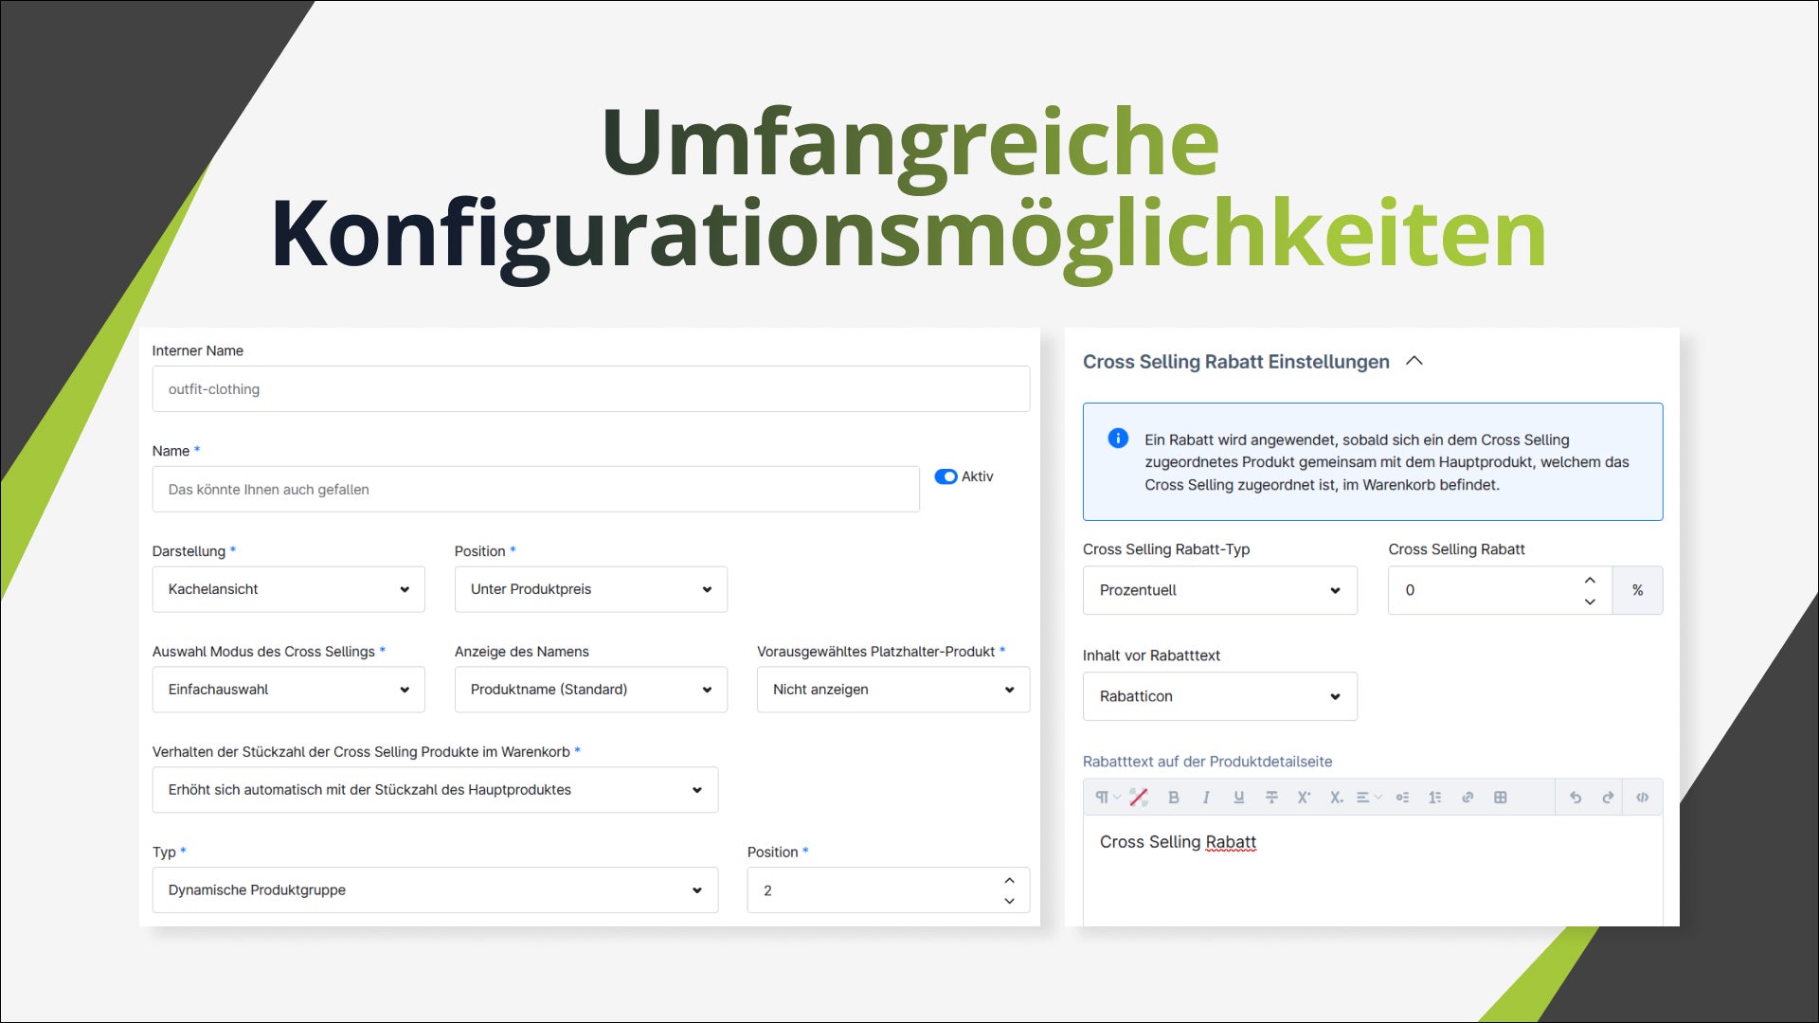Open the text color picker in editor
This screenshot has width=1819, height=1023.
click(x=1139, y=798)
